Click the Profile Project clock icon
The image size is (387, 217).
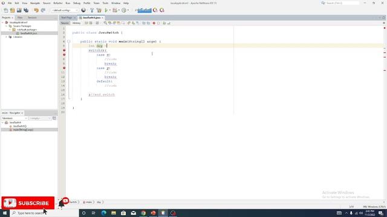(124, 10)
